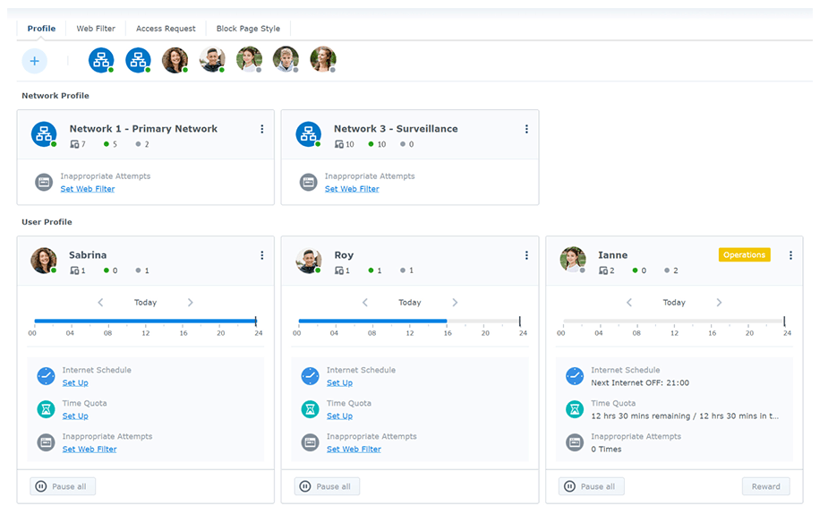828x523 pixels.
Task: Click Network 3 - Surveillance card network icon
Action: [x=308, y=134]
